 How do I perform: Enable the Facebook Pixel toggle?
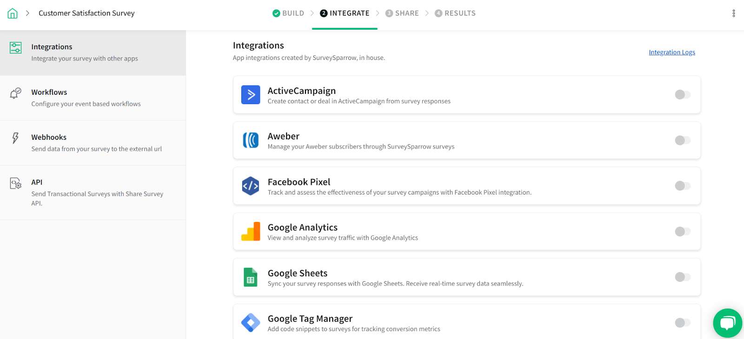(683, 186)
